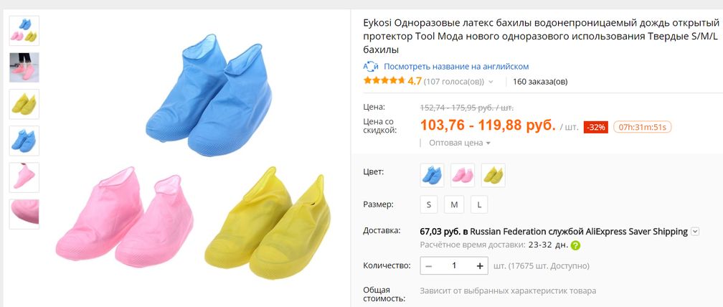Click the green delivery time help icon
Screen dimensions: 723x307
(x=575, y=245)
